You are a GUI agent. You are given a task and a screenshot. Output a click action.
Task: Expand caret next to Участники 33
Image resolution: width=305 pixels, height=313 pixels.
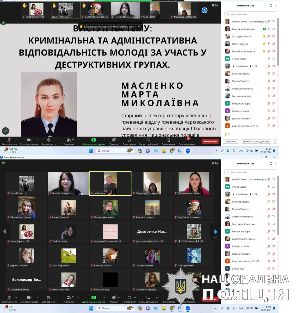[78, 297]
